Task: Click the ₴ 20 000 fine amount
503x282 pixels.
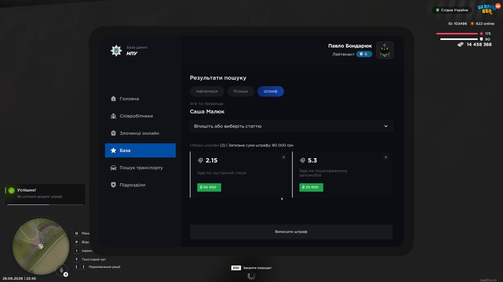Action: point(311,187)
